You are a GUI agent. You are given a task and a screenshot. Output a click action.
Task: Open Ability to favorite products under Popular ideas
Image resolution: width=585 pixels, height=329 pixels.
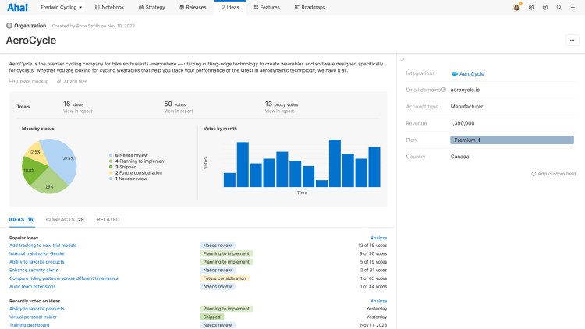(37, 262)
